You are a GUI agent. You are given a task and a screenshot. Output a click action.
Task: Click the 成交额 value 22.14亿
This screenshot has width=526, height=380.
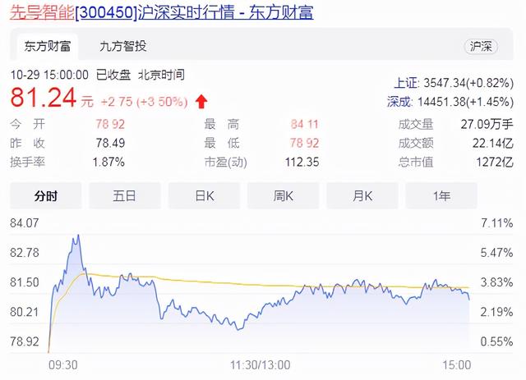click(493, 144)
